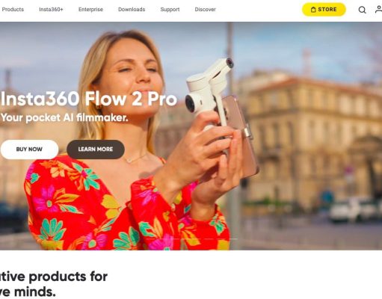Click the yellow STORE button
This screenshot has width=382, height=299.
324,10
